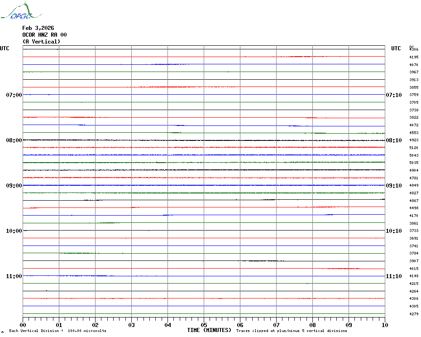Click the DC value '3907'

coord(414,261)
